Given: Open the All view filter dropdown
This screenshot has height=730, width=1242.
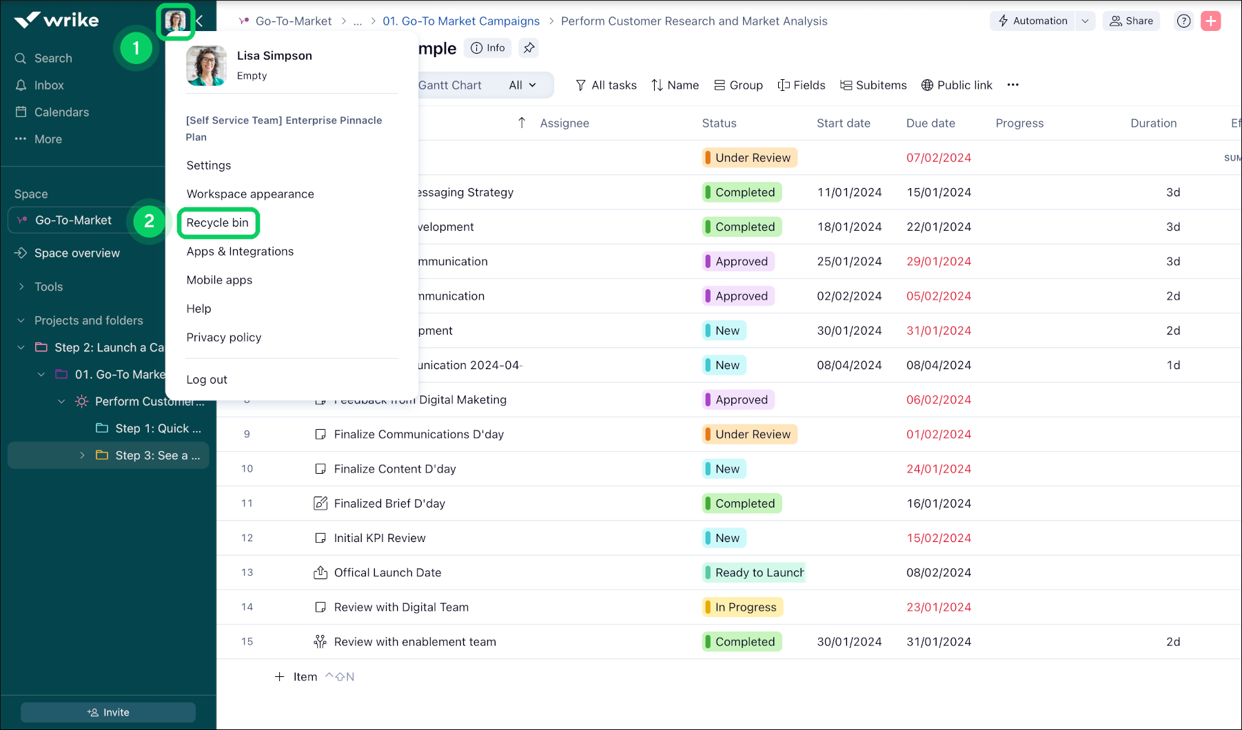Looking at the screenshot, I should pos(522,85).
